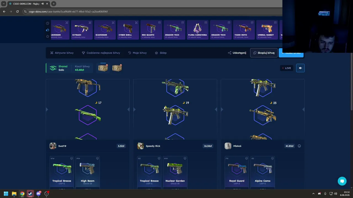
Task: View site information for csgo-skins.com
Action: (25, 12)
